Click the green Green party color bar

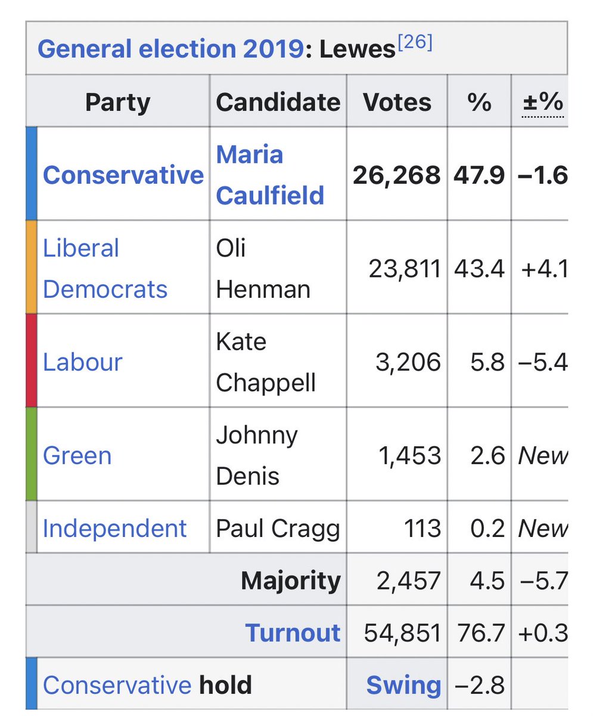click(x=32, y=454)
